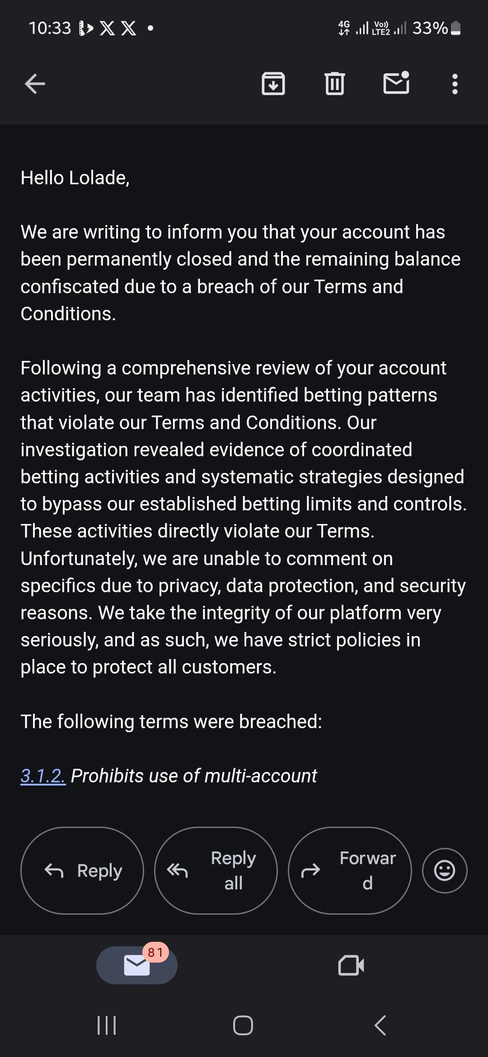Go to Android home screen
The image size is (488, 1057).
pos(243,1025)
